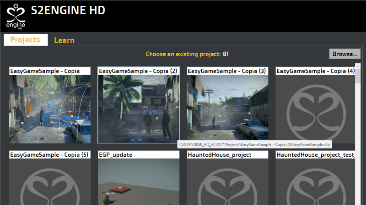
Task: Click the project list scrollbar up arrow
Action: click(x=358, y=66)
